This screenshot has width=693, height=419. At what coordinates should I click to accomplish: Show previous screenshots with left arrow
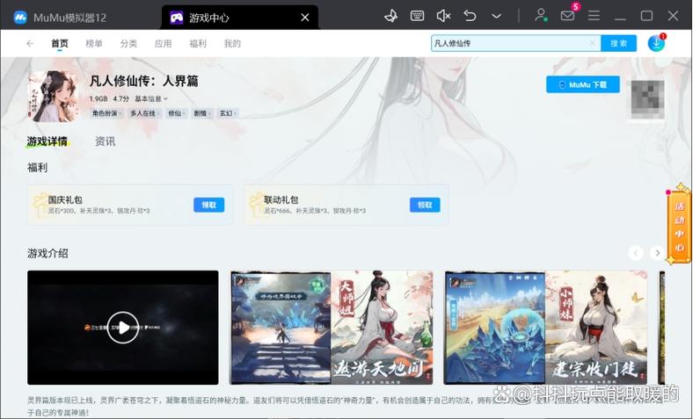[636, 253]
